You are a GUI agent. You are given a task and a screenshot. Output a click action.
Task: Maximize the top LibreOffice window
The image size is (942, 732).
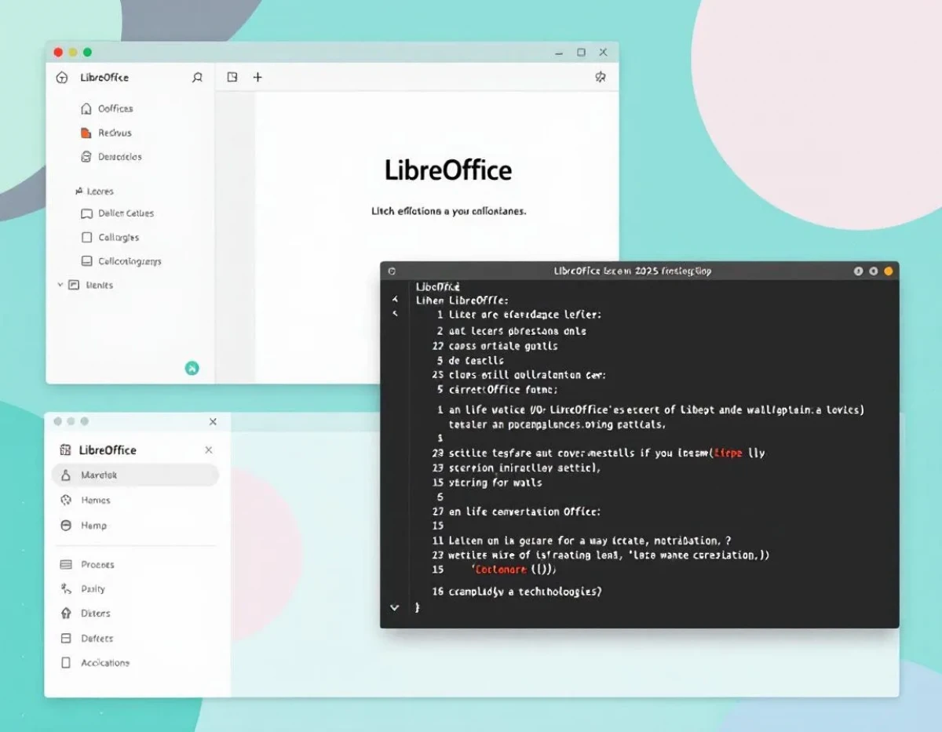[581, 53]
